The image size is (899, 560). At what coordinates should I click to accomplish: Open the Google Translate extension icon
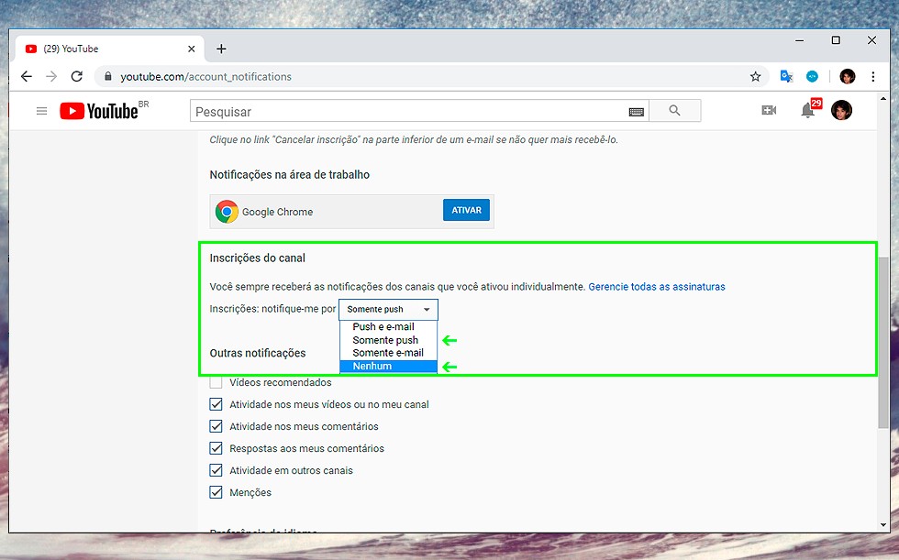click(787, 76)
